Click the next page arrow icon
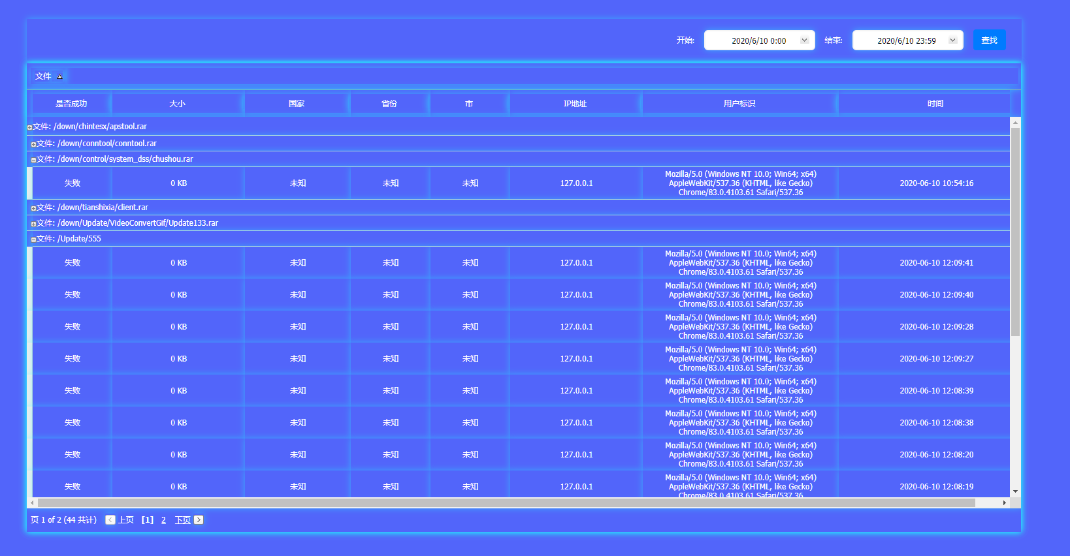Image resolution: width=1070 pixels, height=556 pixels. coord(199,520)
